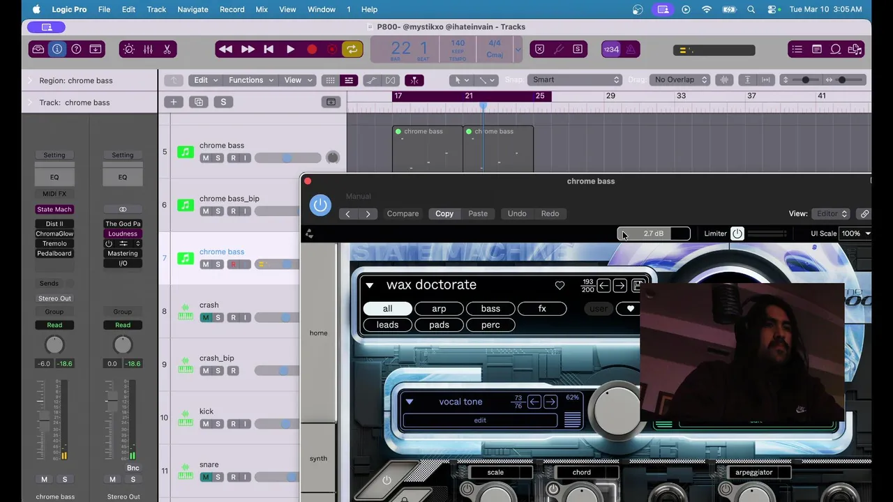Open the Editors scissors icon

167,50
